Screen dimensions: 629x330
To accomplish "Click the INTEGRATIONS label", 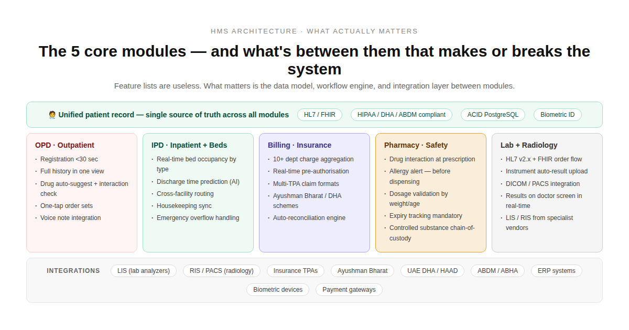I will (x=73, y=271).
